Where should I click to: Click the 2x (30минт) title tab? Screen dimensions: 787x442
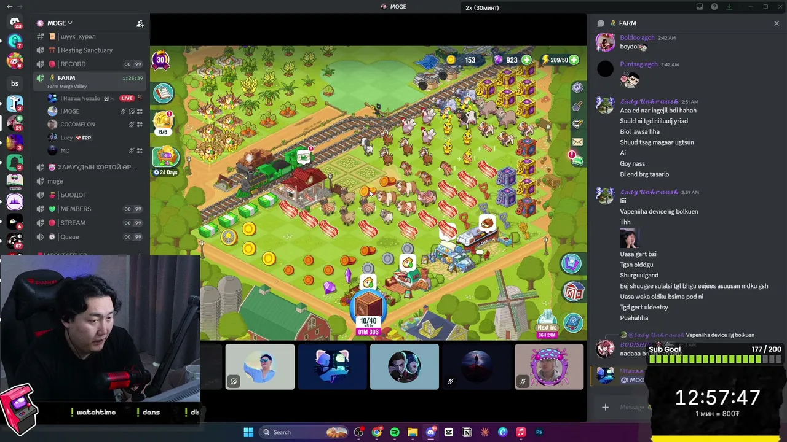coord(482,7)
